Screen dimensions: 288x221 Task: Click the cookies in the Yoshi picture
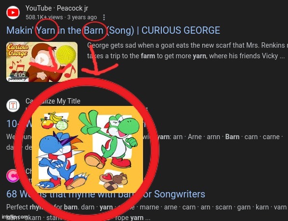[x=114, y=181]
